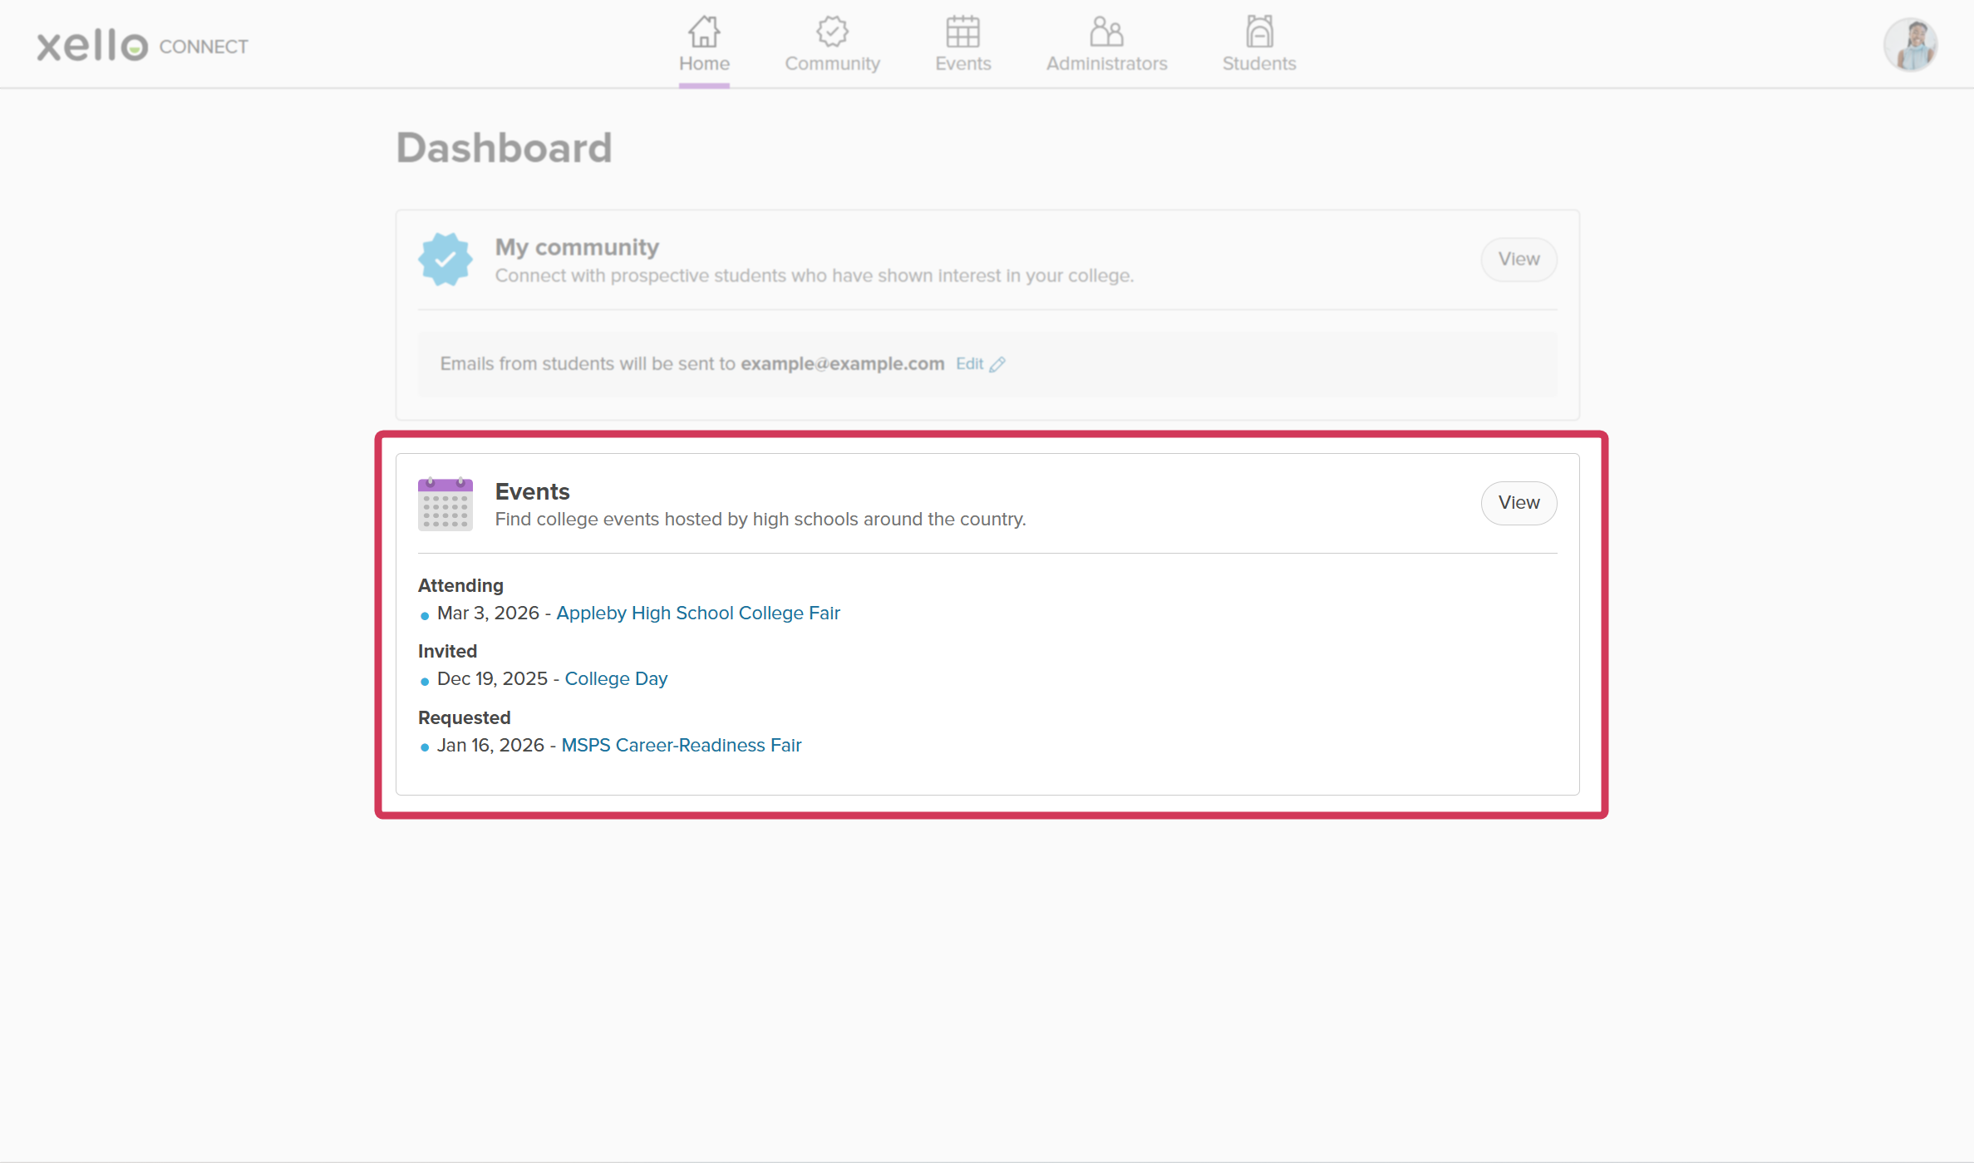Click the View button for My community
This screenshot has height=1163, width=1974.
coord(1519,259)
